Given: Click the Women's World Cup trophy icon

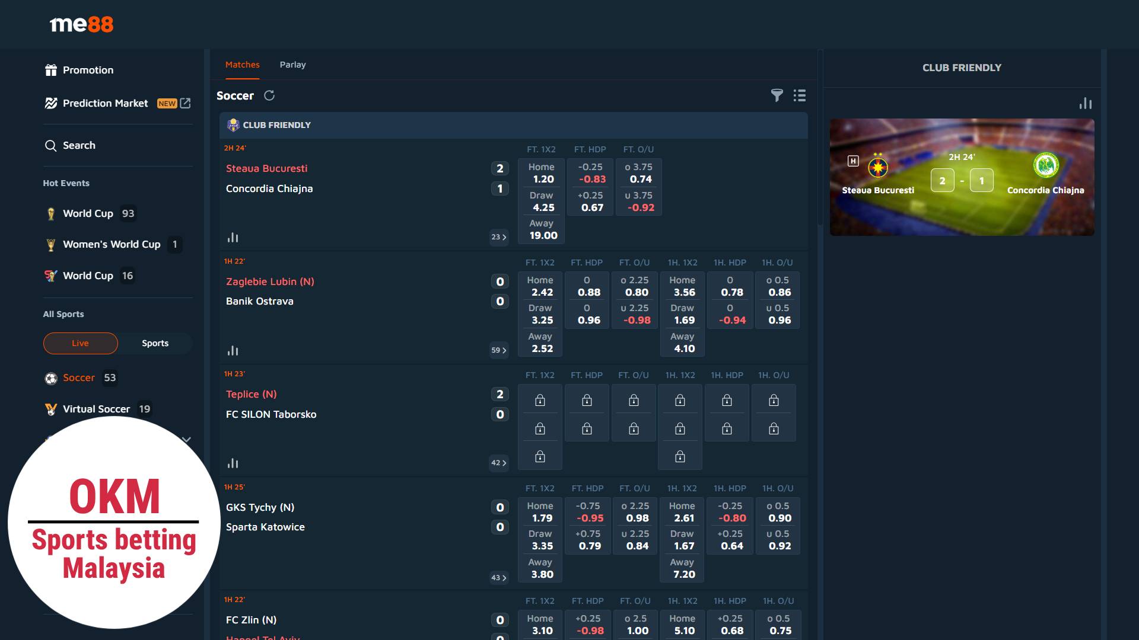Looking at the screenshot, I should point(51,244).
